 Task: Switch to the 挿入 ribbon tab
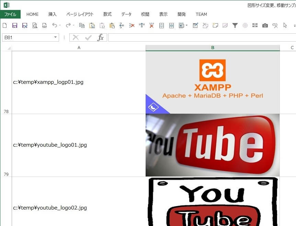click(52, 14)
